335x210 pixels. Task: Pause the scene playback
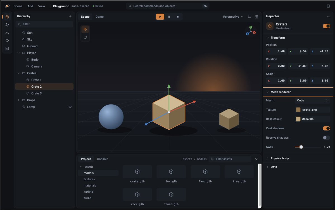point(169,17)
